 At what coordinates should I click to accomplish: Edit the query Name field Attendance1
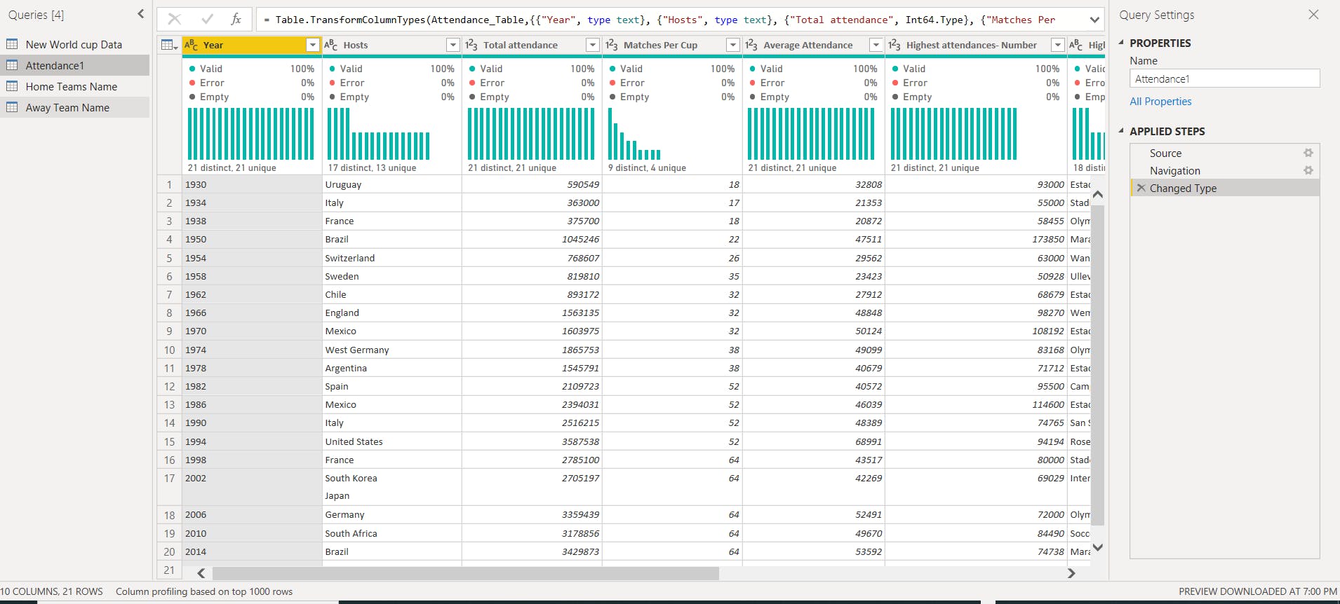pyautogui.click(x=1224, y=78)
